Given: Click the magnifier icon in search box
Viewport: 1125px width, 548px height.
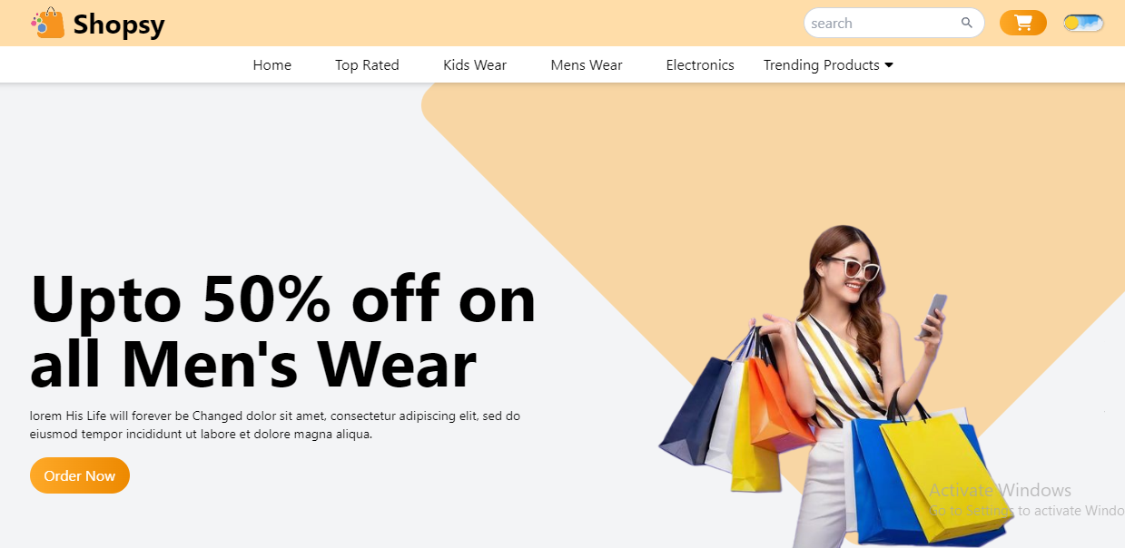Looking at the screenshot, I should 967,23.
